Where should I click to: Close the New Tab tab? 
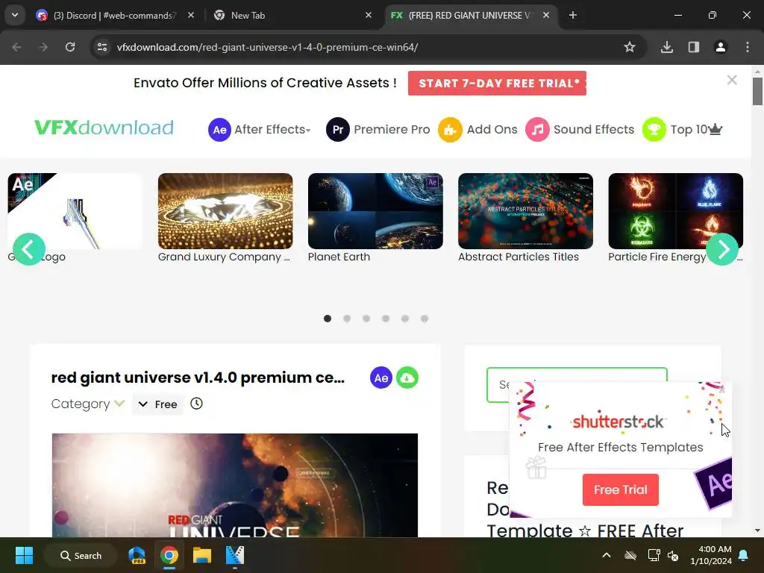pyautogui.click(x=369, y=15)
